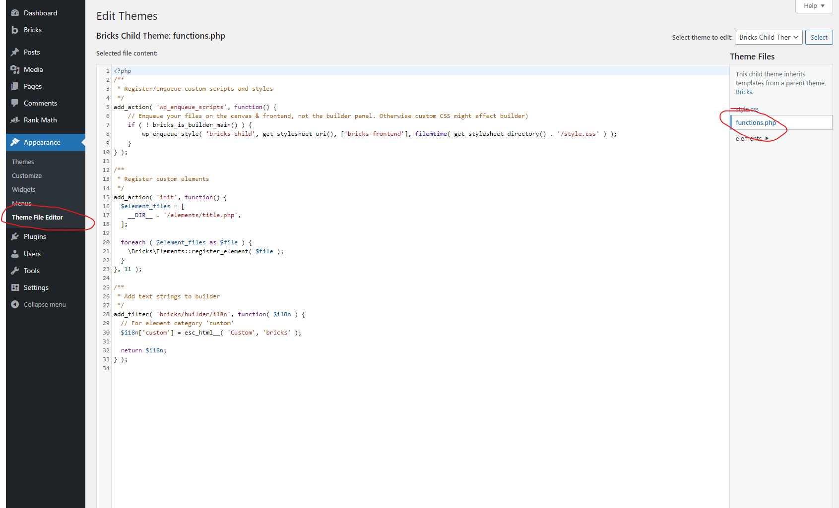839x508 pixels.
Task: Open the Menus submenu link
Action: click(21, 204)
